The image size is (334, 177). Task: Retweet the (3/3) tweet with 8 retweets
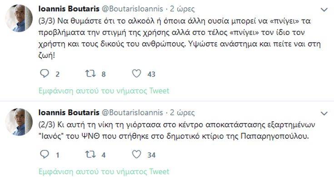tap(90, 74)
